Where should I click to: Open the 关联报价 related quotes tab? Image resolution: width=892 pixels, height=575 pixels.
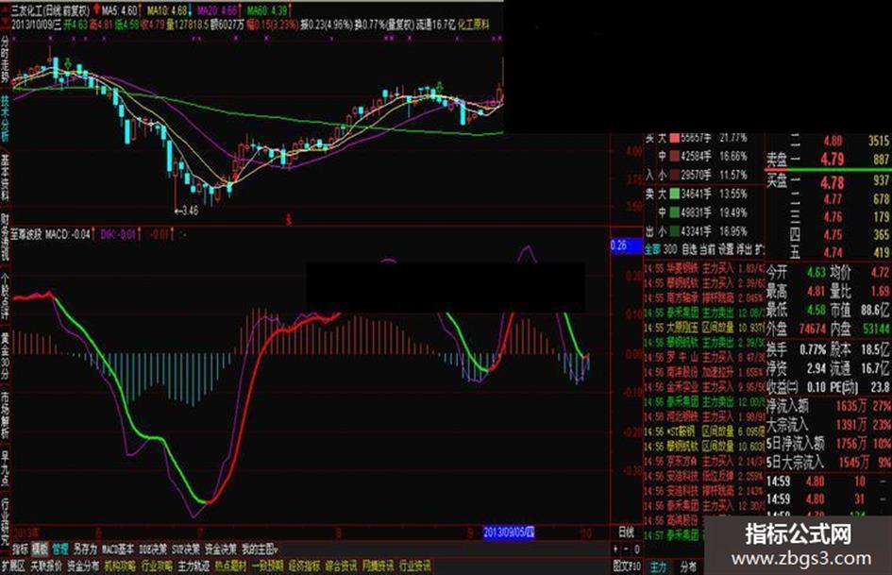46,566
